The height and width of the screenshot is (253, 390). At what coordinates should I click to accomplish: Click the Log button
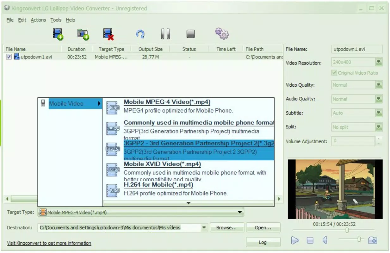click(263, 242)
